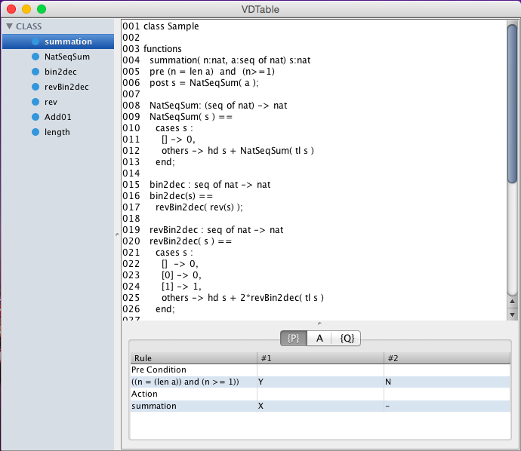
Task: Select the Pre Condition table row
Action: coord(320,370)
